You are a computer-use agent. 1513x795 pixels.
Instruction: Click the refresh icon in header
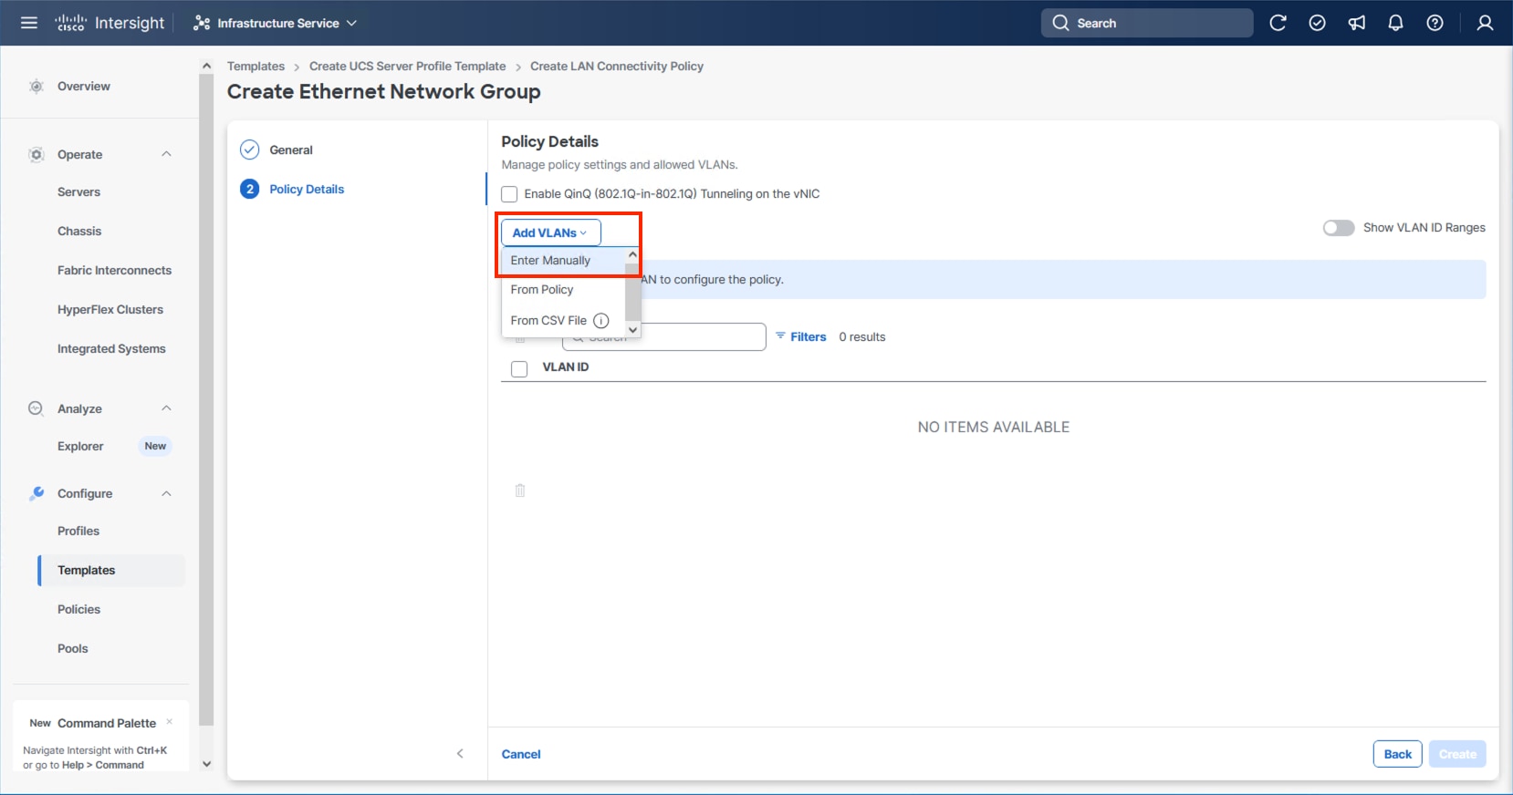point(1278,23)
